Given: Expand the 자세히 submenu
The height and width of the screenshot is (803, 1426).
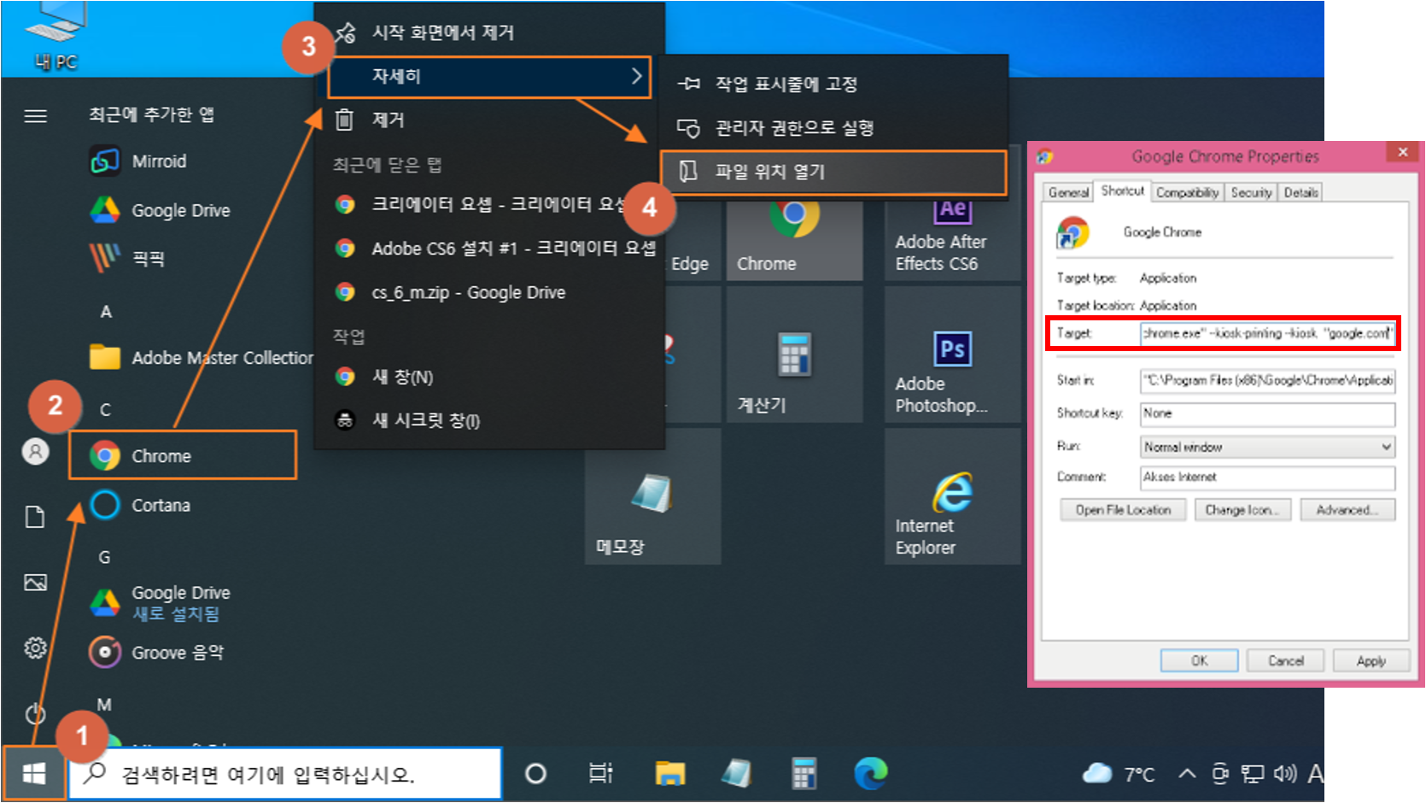Looking at the screenshot, I should pyautogui.click(x=489, y=77).
